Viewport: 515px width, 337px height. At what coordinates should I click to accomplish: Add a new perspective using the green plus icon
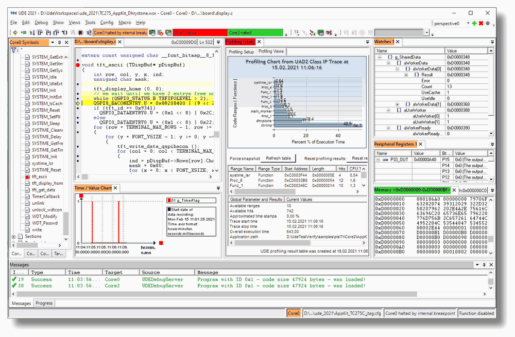[x=474, y=23]
